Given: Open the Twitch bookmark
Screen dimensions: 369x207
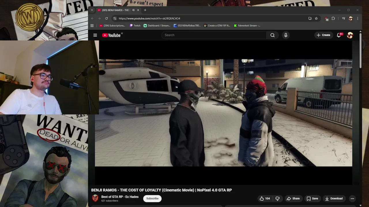Looking at the screenshot, I should coord(135,26).
